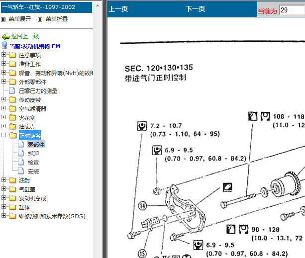Click the 发动机总成 folder icon
Screen dimensions: 305x258
pos(12,198)
